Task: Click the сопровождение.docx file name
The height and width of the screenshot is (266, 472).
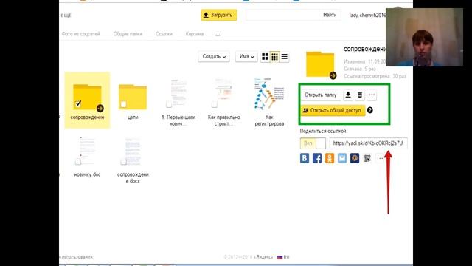Action: [133, 177]
